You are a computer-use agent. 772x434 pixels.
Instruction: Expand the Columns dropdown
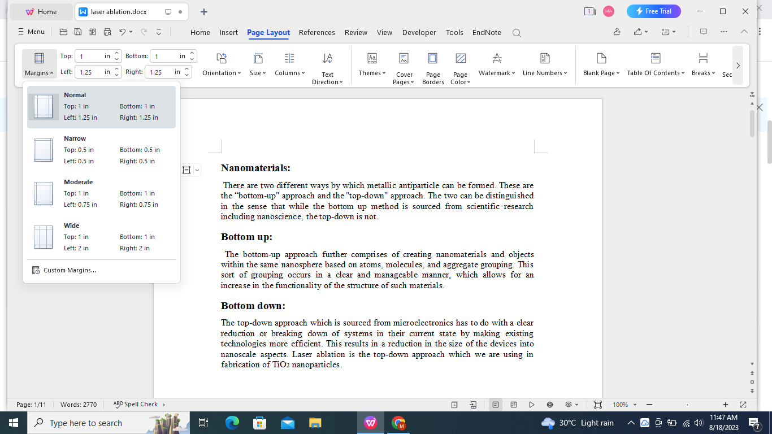coord(289,64)
